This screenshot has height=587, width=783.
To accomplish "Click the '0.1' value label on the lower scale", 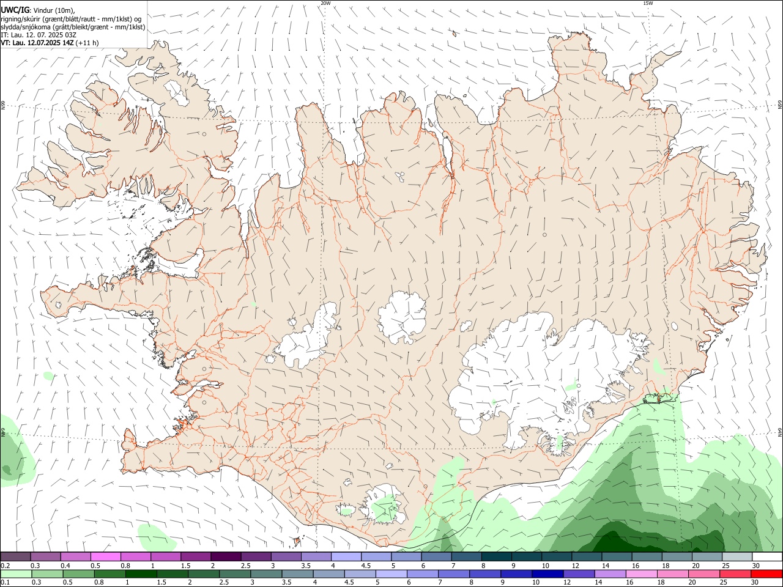I will (5, 583).
